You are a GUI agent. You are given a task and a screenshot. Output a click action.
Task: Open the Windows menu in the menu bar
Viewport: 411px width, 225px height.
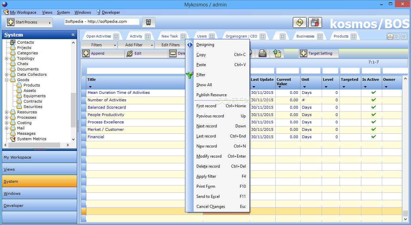pyautogui.click(x=83, y=12)
